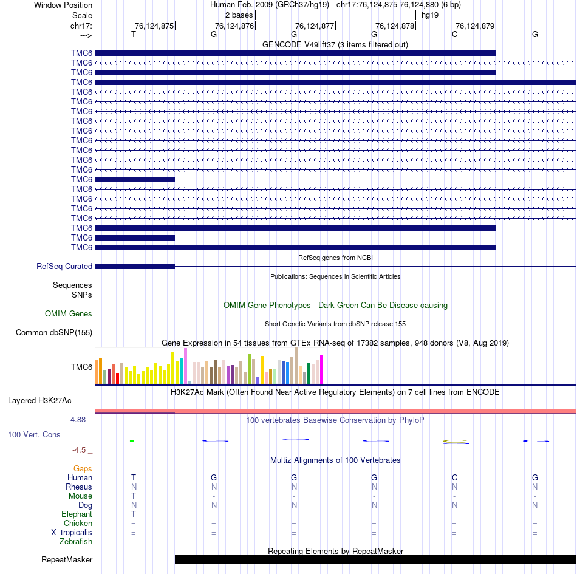Image resolution: width=577 pixels, height=574 pixels.
Task: Open the GTEx Gene Expression in 54 tissues title
Action: tap(335, 343)
